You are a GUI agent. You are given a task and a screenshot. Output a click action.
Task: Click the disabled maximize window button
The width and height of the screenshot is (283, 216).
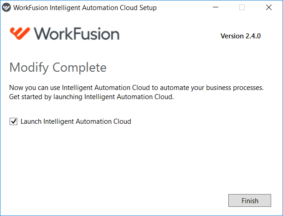[242, 7]
